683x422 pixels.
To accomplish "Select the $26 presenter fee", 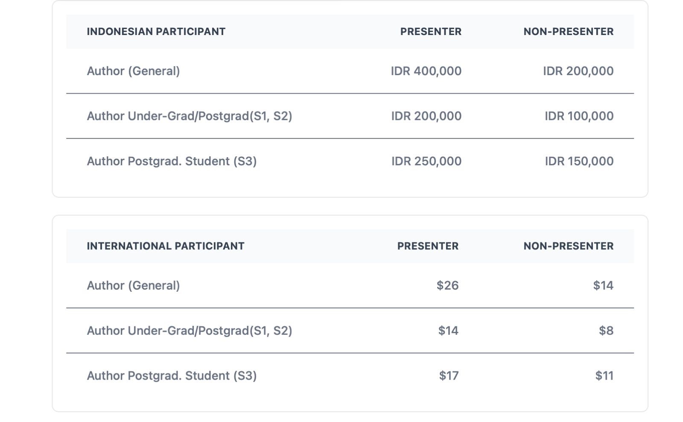I will point(447,285).
